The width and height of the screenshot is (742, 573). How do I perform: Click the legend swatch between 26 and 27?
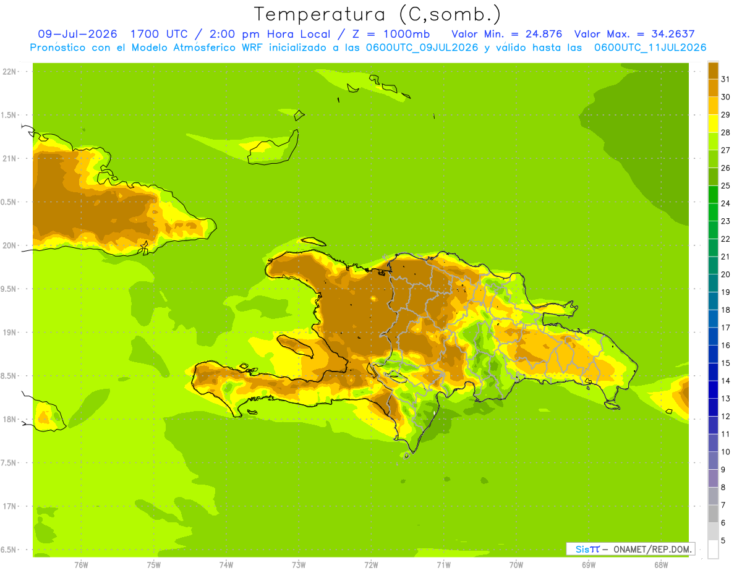point(713,159)
